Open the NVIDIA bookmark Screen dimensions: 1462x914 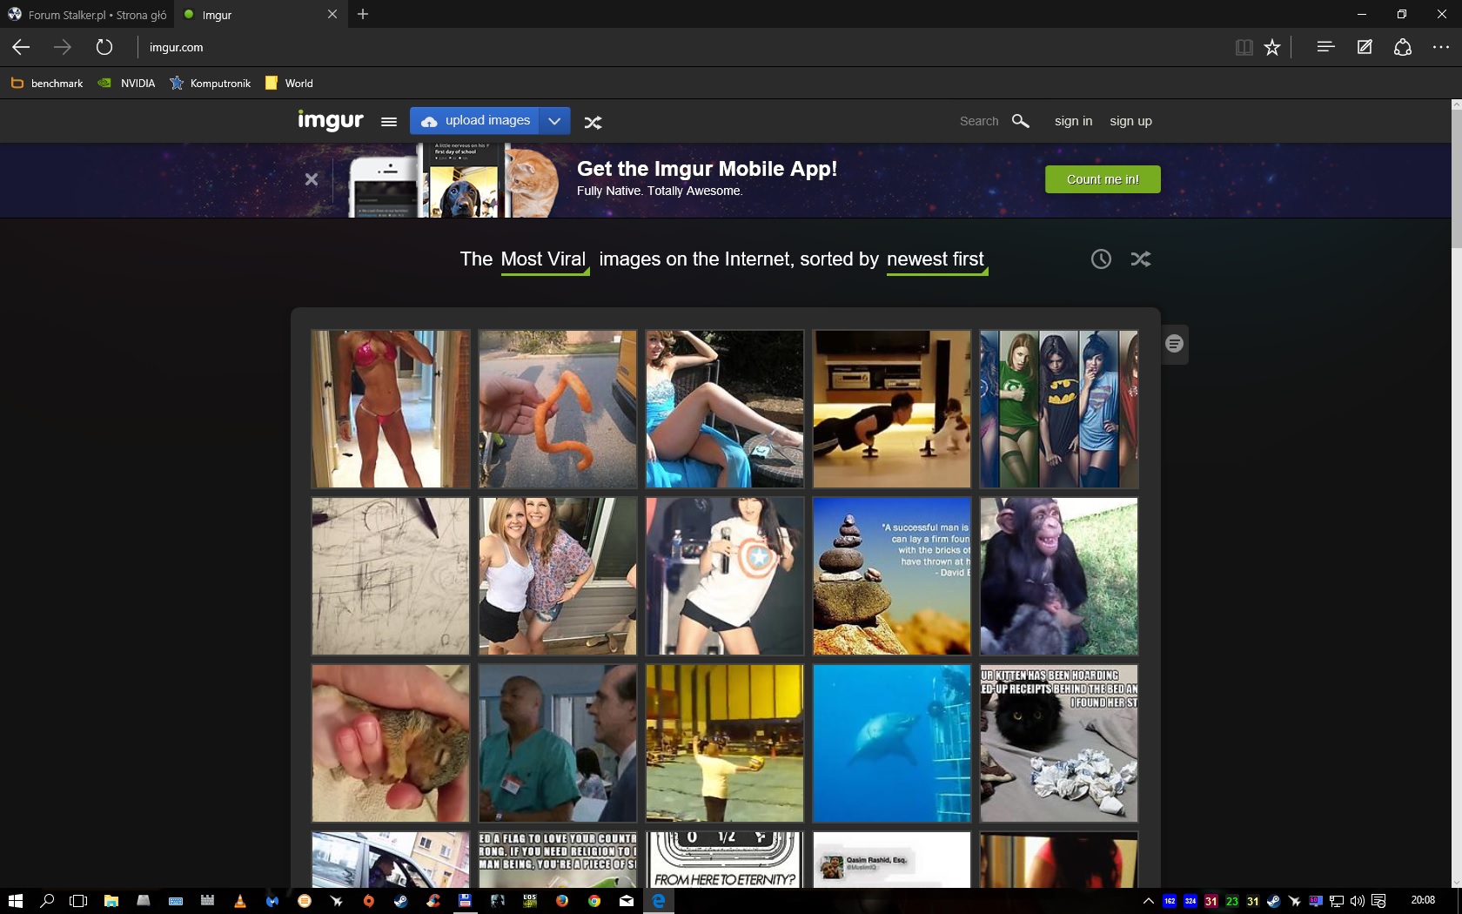[127, 83]
